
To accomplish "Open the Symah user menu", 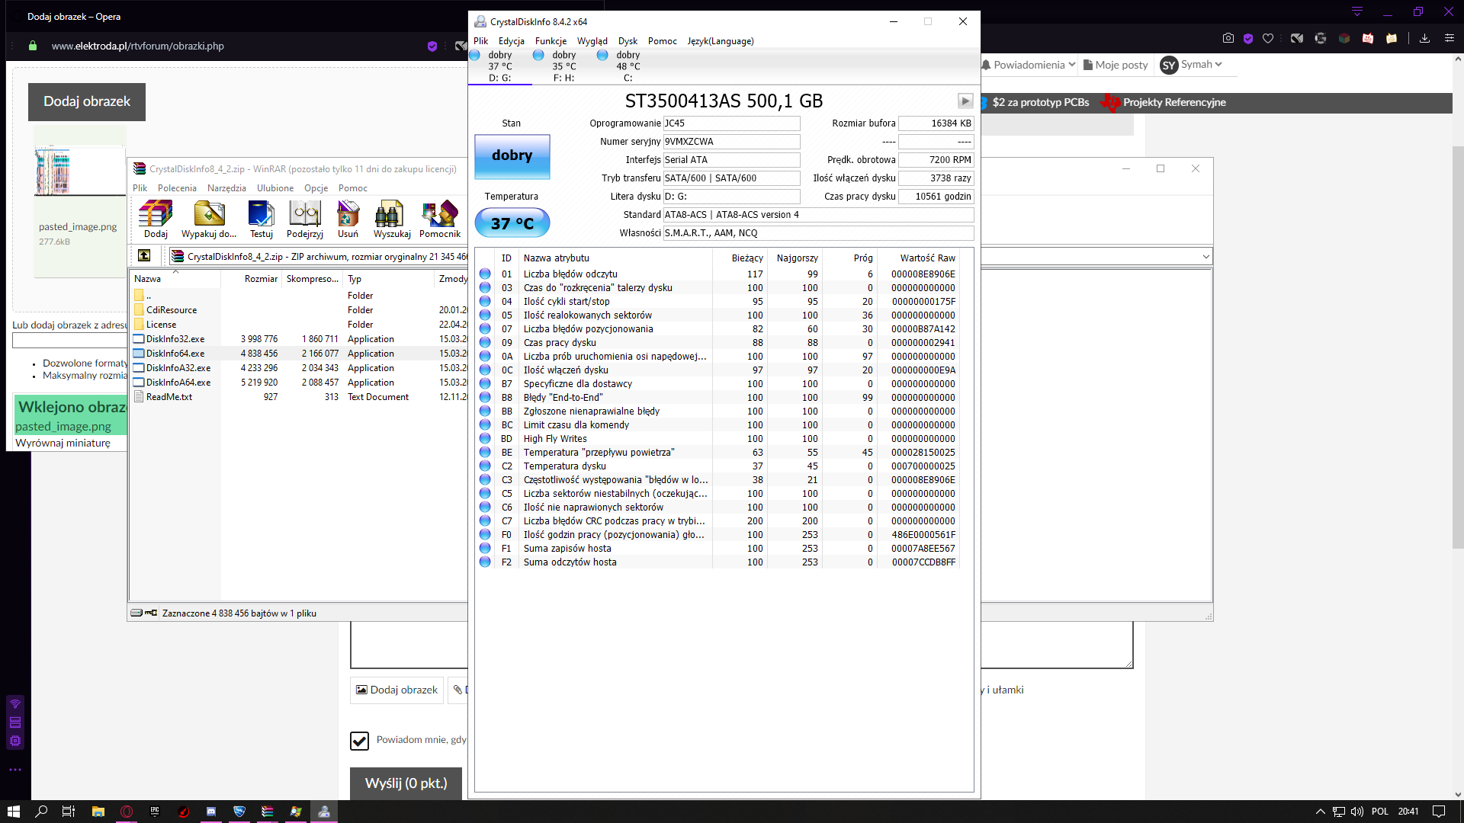I will (x=1191, y=65).
